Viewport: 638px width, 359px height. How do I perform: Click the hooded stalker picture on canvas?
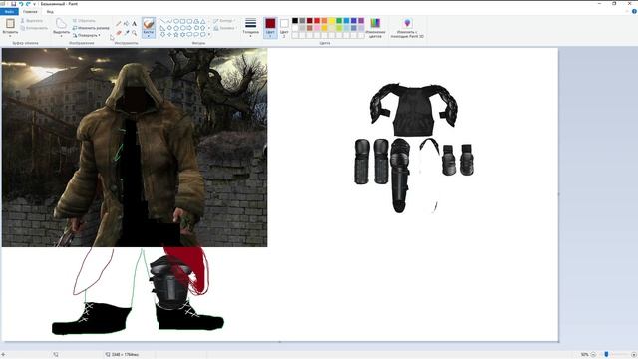coord(135,147)
